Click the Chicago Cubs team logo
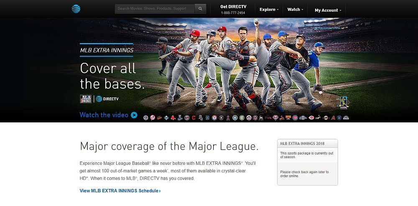The height and width of the screenshot is (206, 418). click(x=295, y=118)
